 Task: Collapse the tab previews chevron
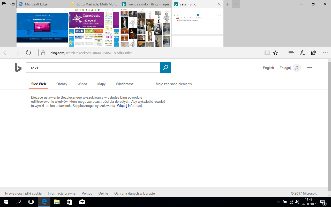pos(236,4)
